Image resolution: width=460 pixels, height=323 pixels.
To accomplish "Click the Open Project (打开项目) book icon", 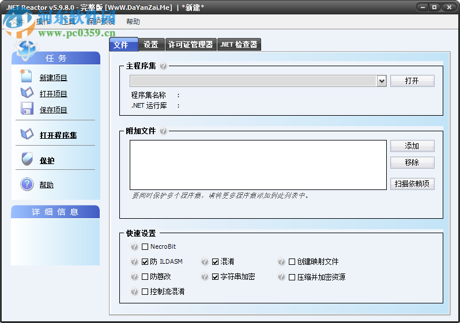I will (27, 93).
